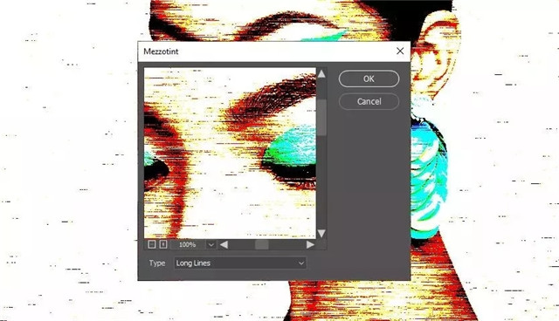Click the zoom-in preview icon
Viewport: 559px width, 321px height.
(x=163, y=244)
